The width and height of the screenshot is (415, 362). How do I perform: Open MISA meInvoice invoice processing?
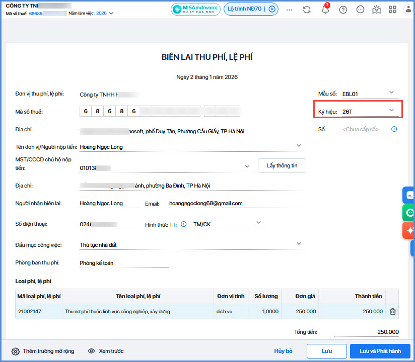point(195,9)
